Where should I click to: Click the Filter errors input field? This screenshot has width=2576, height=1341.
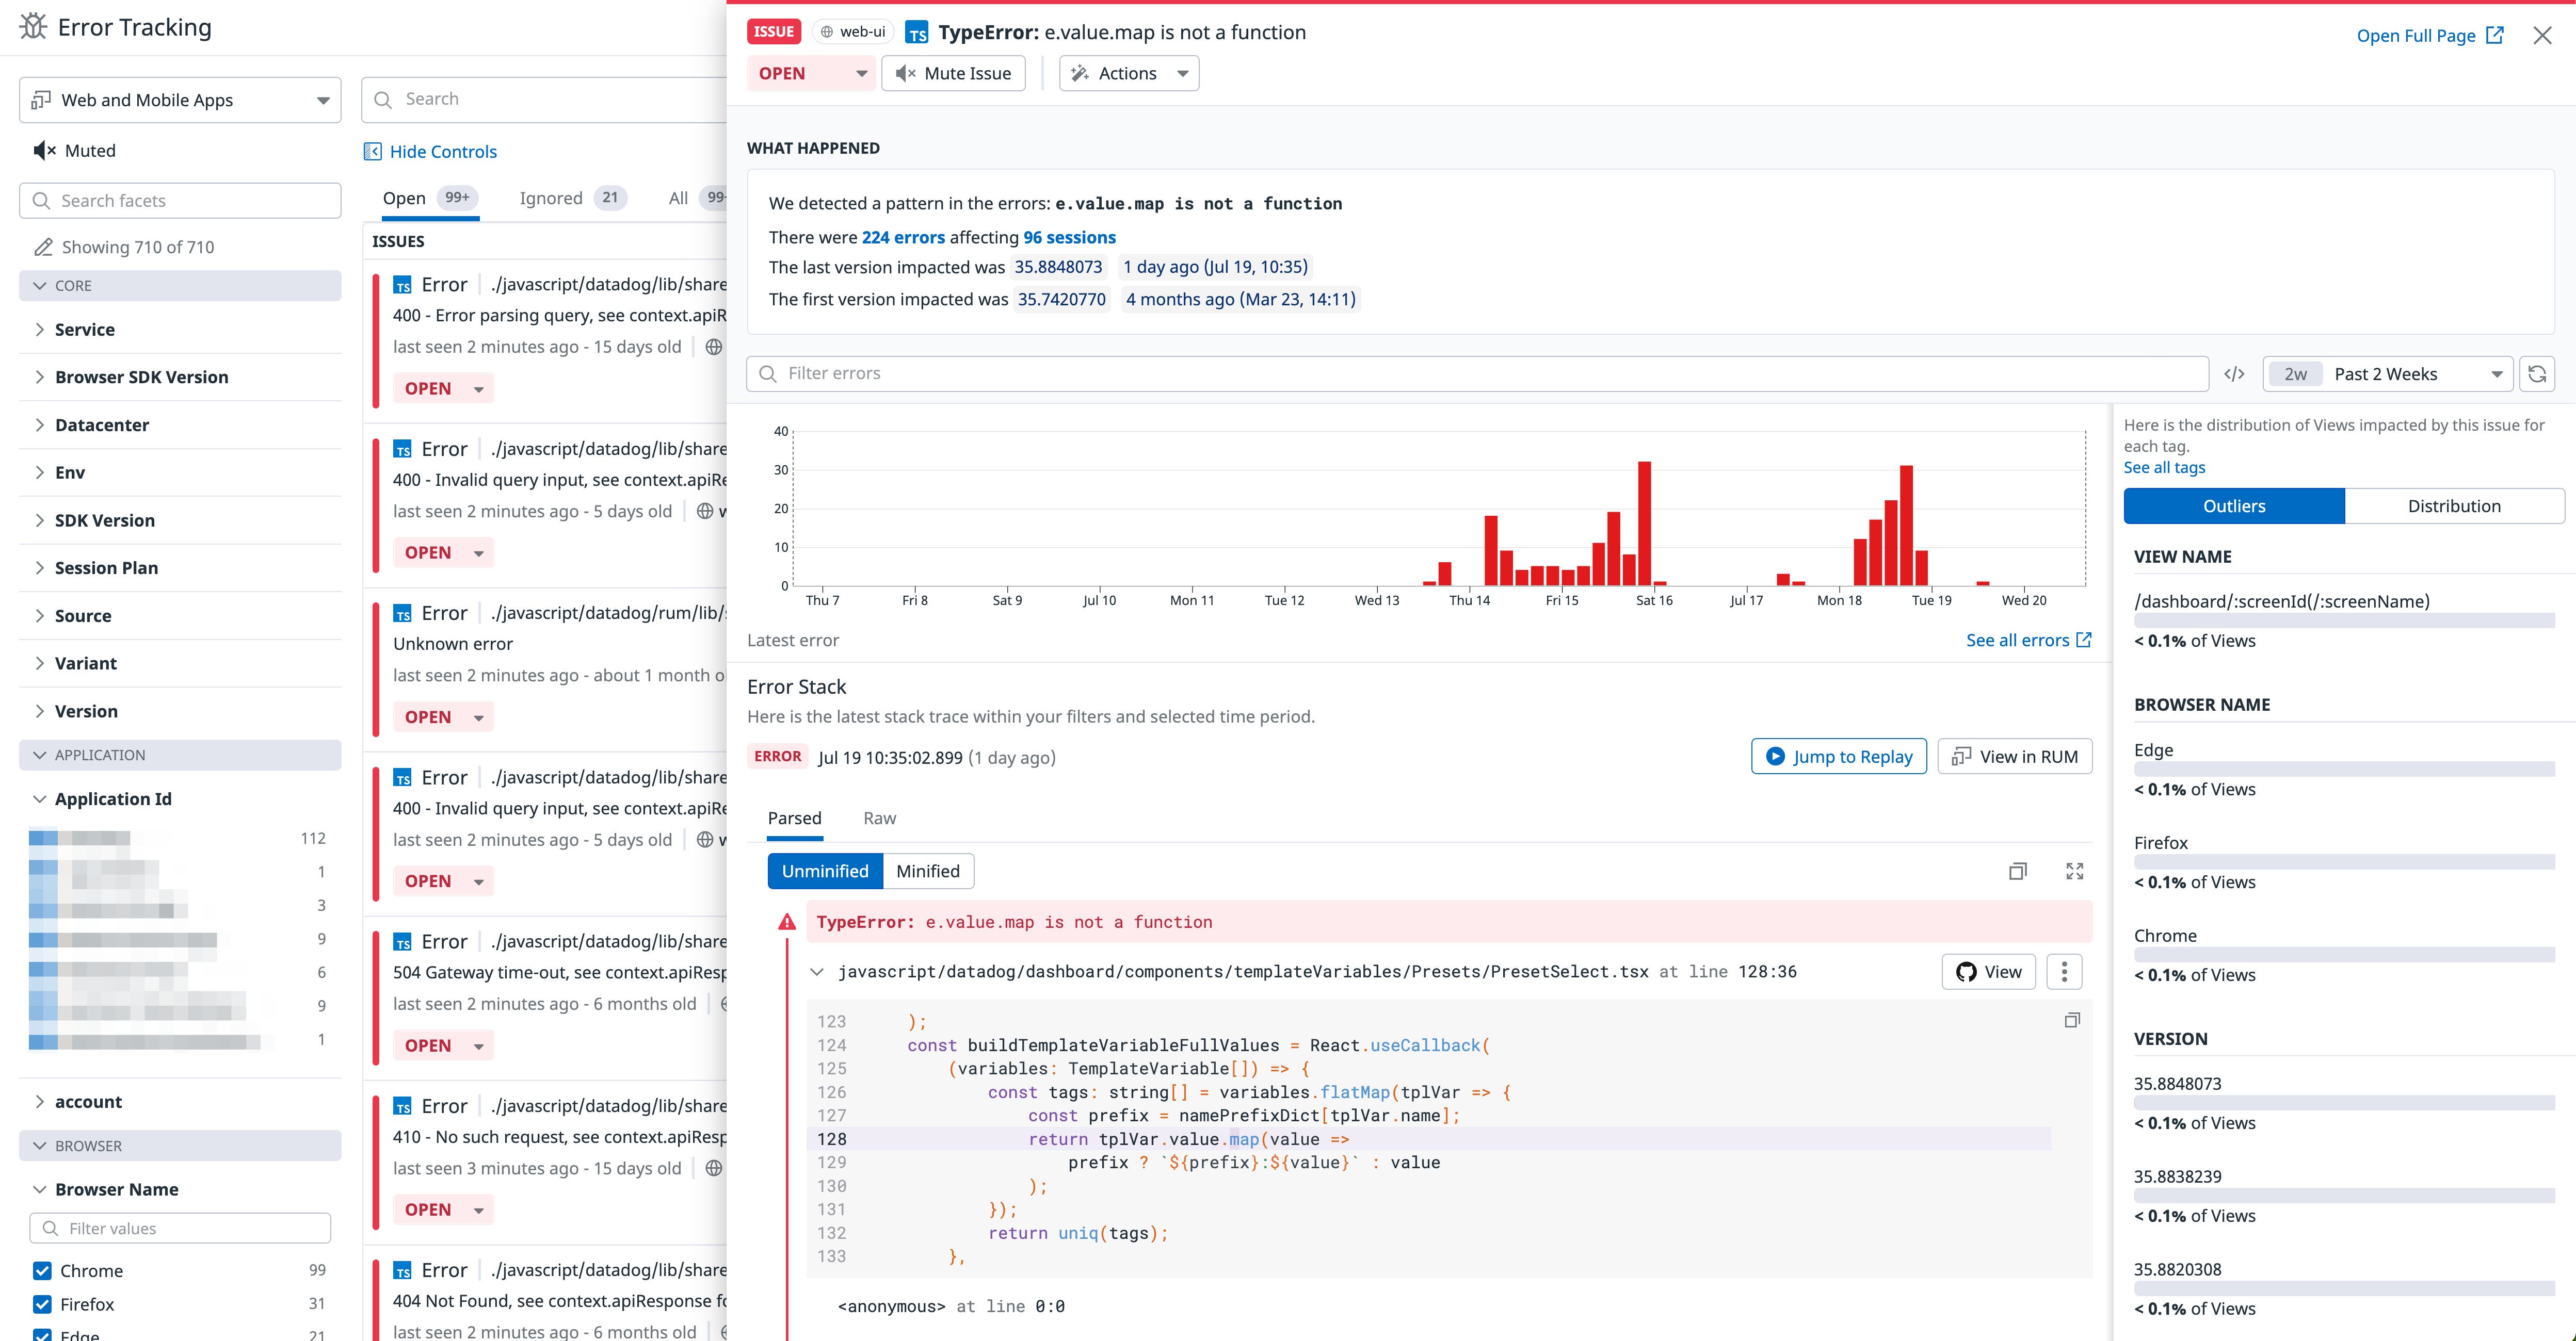[1400, 373]
